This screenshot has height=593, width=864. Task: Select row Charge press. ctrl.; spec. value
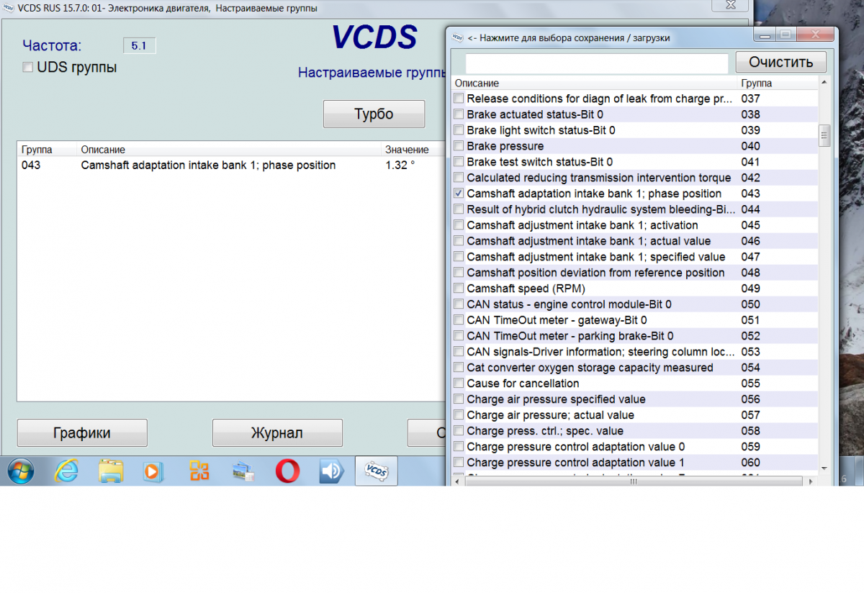(635, 431)
